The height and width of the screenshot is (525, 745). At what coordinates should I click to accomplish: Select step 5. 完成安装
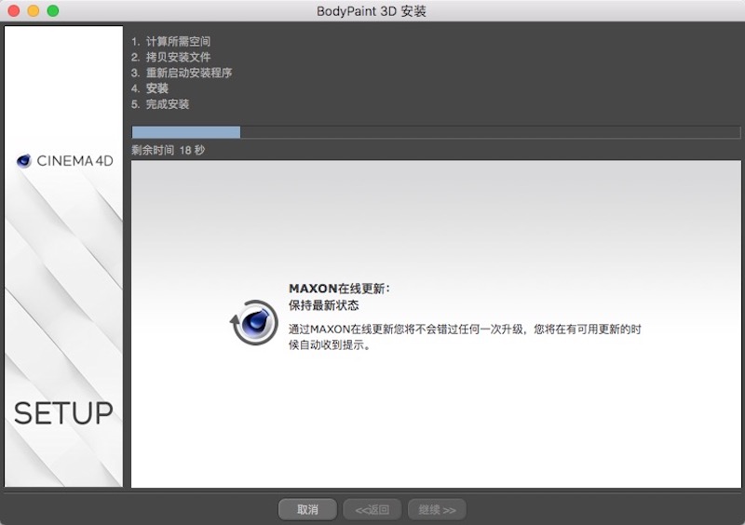click(160, 104)
